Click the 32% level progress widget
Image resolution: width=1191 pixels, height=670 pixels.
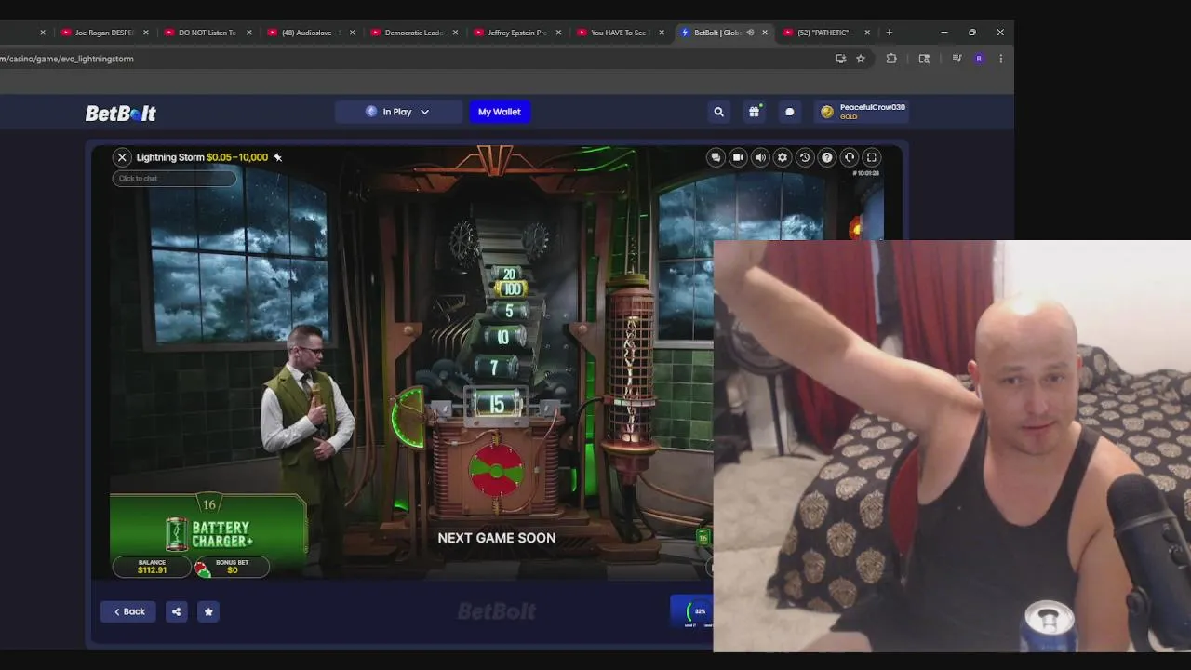[x=691, y=611]
